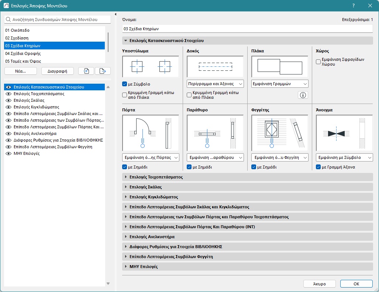Enable Εμφάνιση Σφραγίδων Χώρου checkbox

click(318, 62)
